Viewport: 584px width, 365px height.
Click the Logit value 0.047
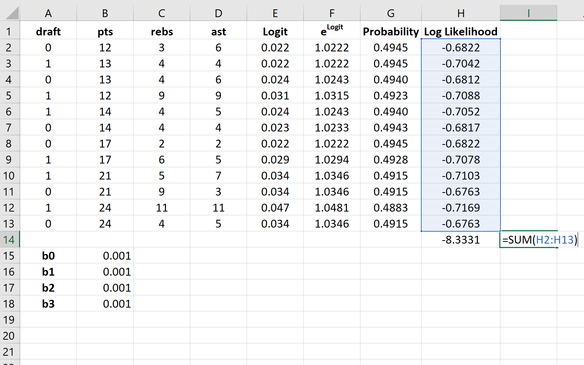[275, 208]
